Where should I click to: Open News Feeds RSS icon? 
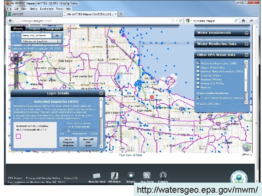(x=147, y=176)
